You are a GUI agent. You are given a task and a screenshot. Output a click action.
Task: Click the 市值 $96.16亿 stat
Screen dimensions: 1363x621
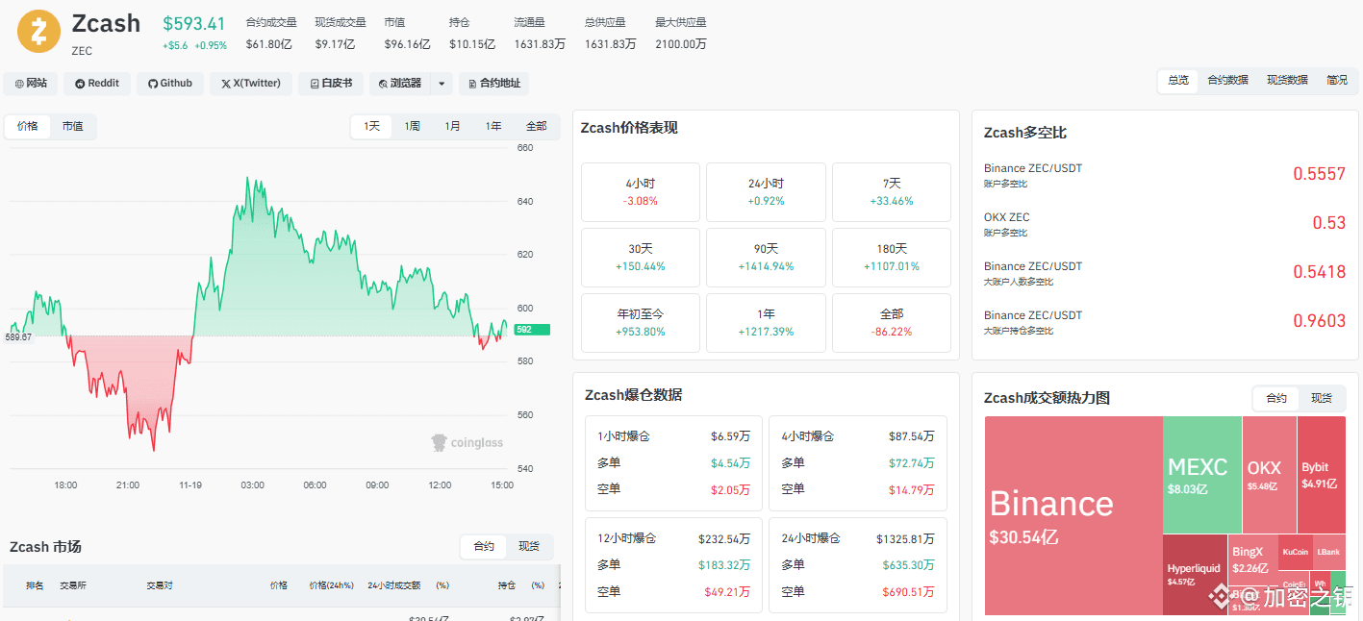(407, 33)
